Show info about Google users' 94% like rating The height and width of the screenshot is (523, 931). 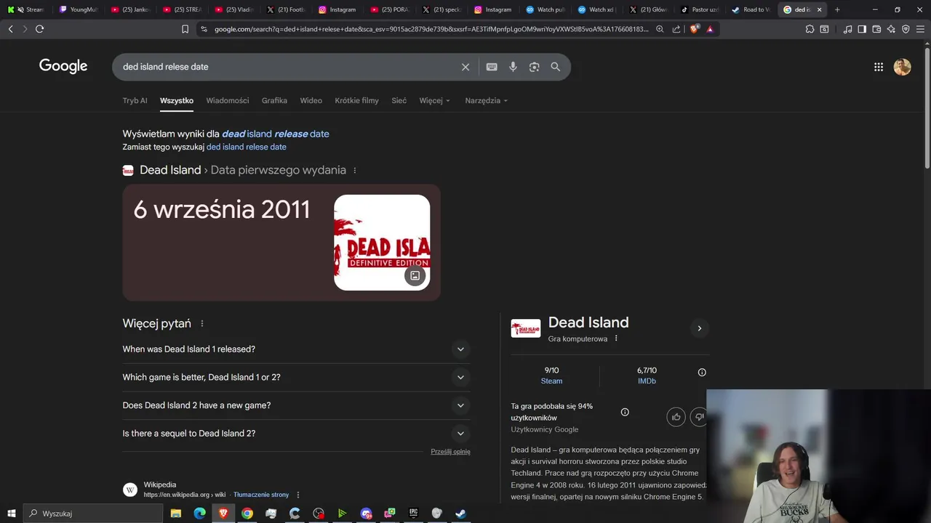coord(625,412)
